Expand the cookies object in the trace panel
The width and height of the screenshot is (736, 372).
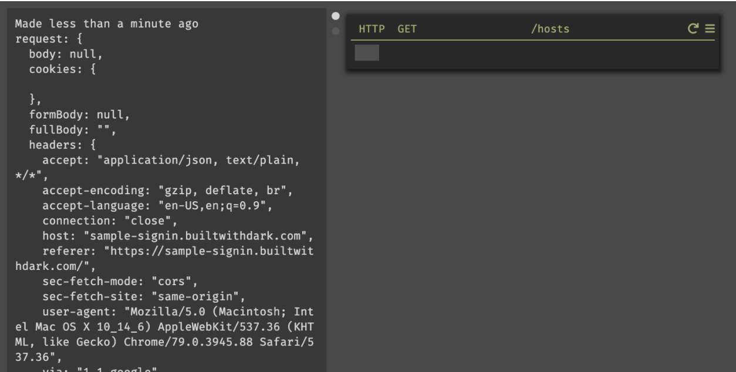62,70
